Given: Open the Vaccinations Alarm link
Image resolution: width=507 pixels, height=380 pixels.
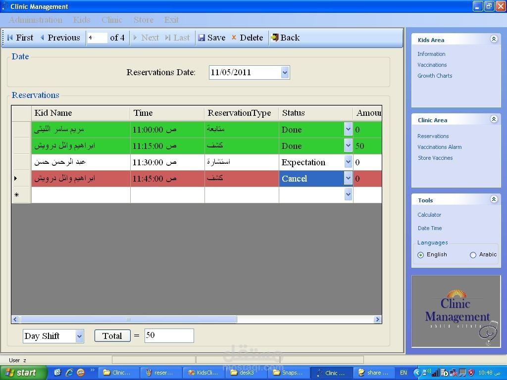Looking at the screenshot, I should tap(440, 147).
